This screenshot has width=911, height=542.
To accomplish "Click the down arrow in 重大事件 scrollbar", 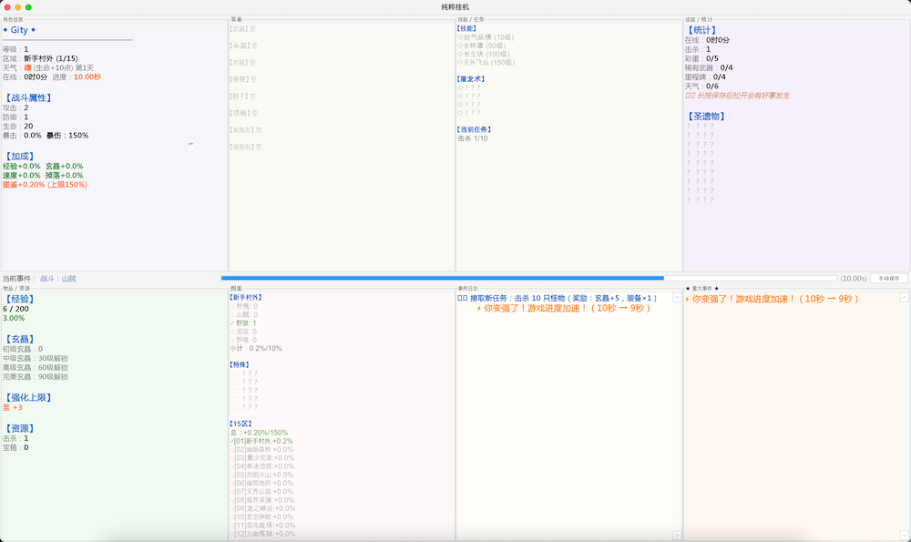I will (x=904, y=535).
